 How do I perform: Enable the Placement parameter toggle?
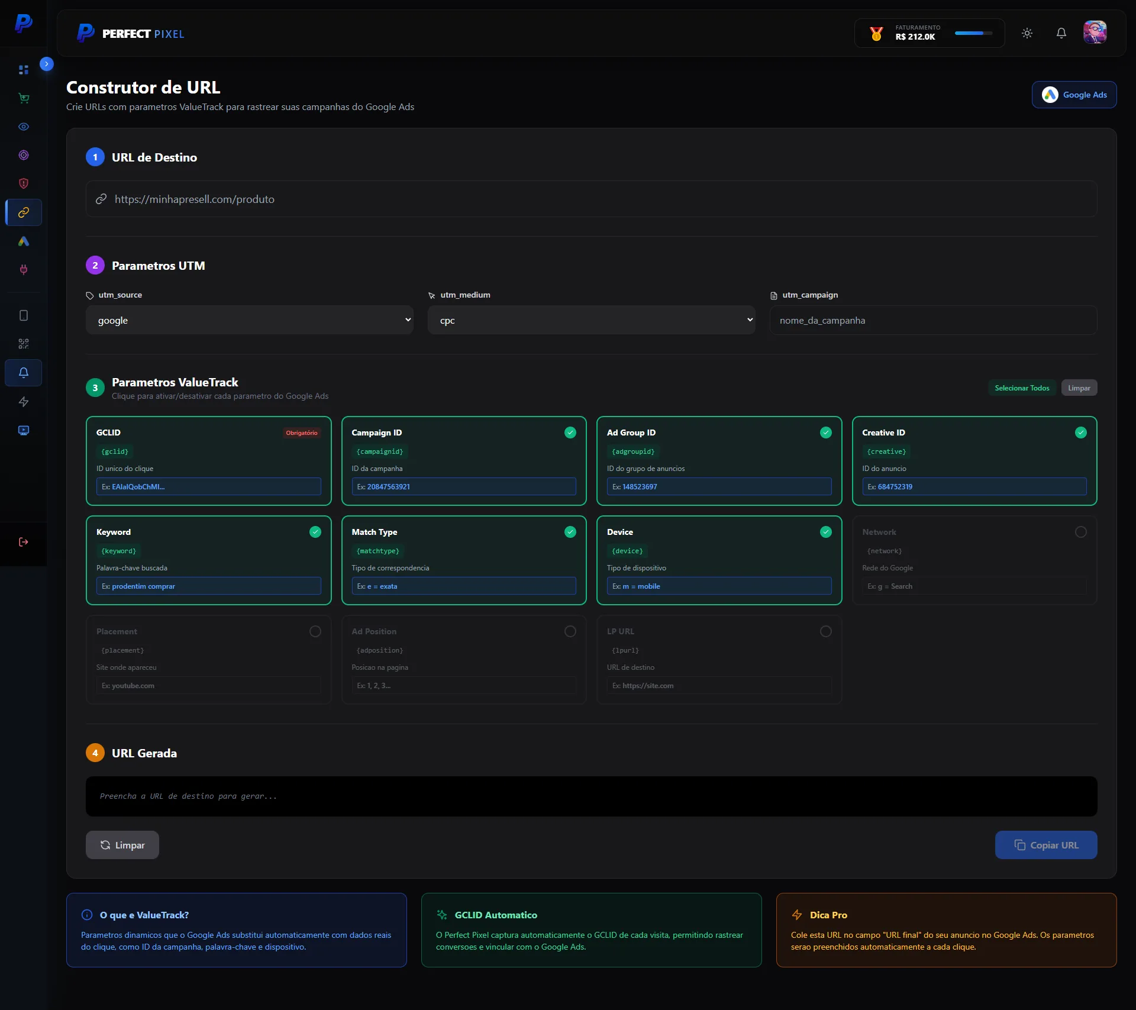(315, 631)
